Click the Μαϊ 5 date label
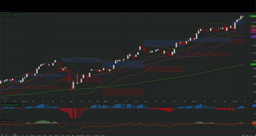 (x=106, y=101)
